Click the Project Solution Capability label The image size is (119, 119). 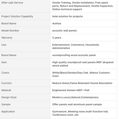[17, 16]
